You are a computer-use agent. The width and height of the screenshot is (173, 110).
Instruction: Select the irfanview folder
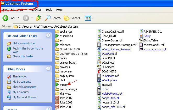[x=63, y=94]
